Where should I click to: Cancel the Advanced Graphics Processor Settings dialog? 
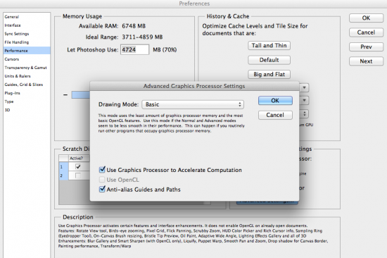pos(275,115)
